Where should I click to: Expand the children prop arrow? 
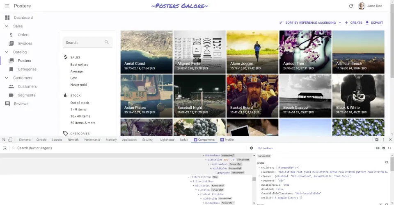[x=259, y=167]
